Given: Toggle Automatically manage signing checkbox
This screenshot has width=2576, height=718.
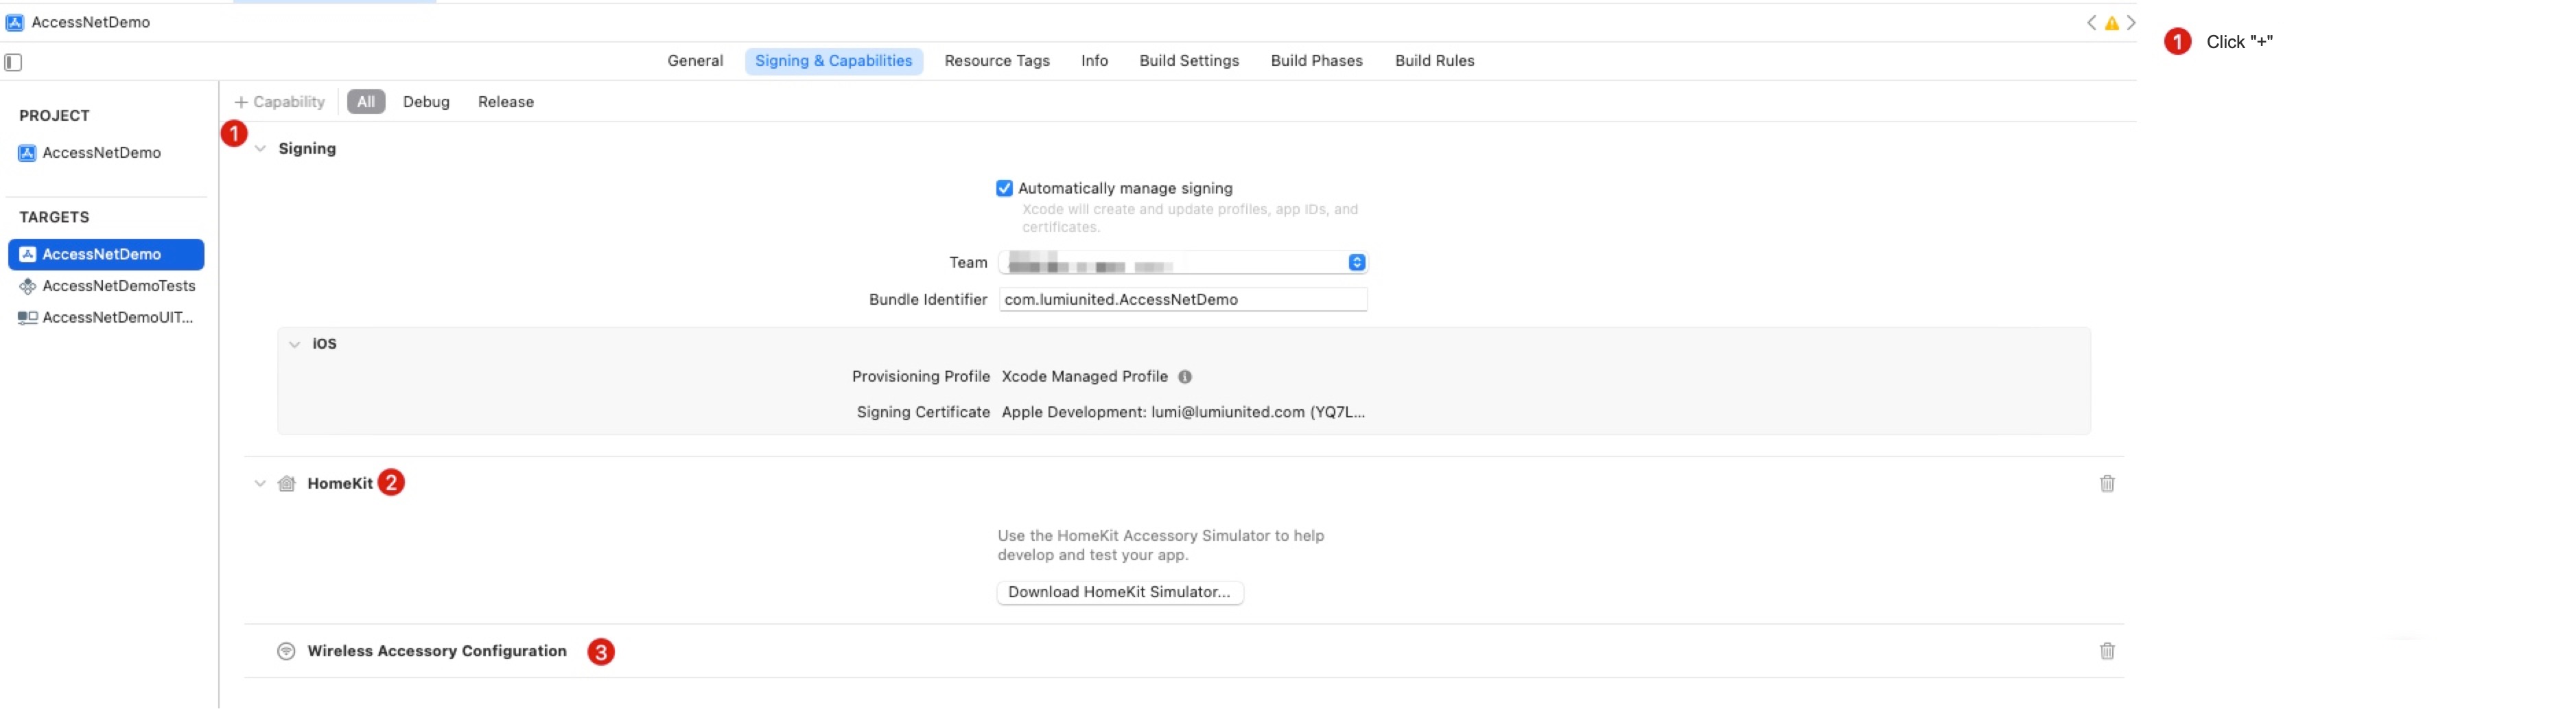Looking at the screenshot, I should point(1004,188).
